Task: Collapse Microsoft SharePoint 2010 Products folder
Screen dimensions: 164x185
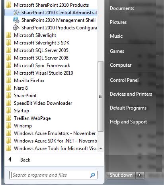Action: 51,5
